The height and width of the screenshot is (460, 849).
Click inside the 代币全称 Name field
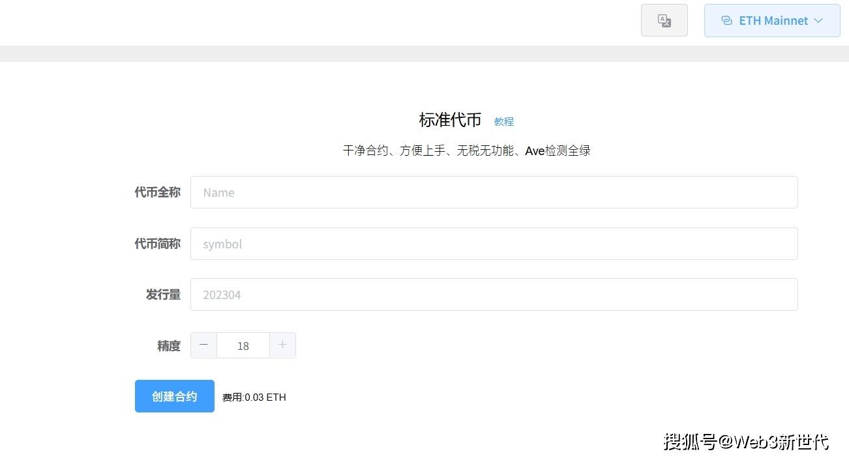click(494, 192)
